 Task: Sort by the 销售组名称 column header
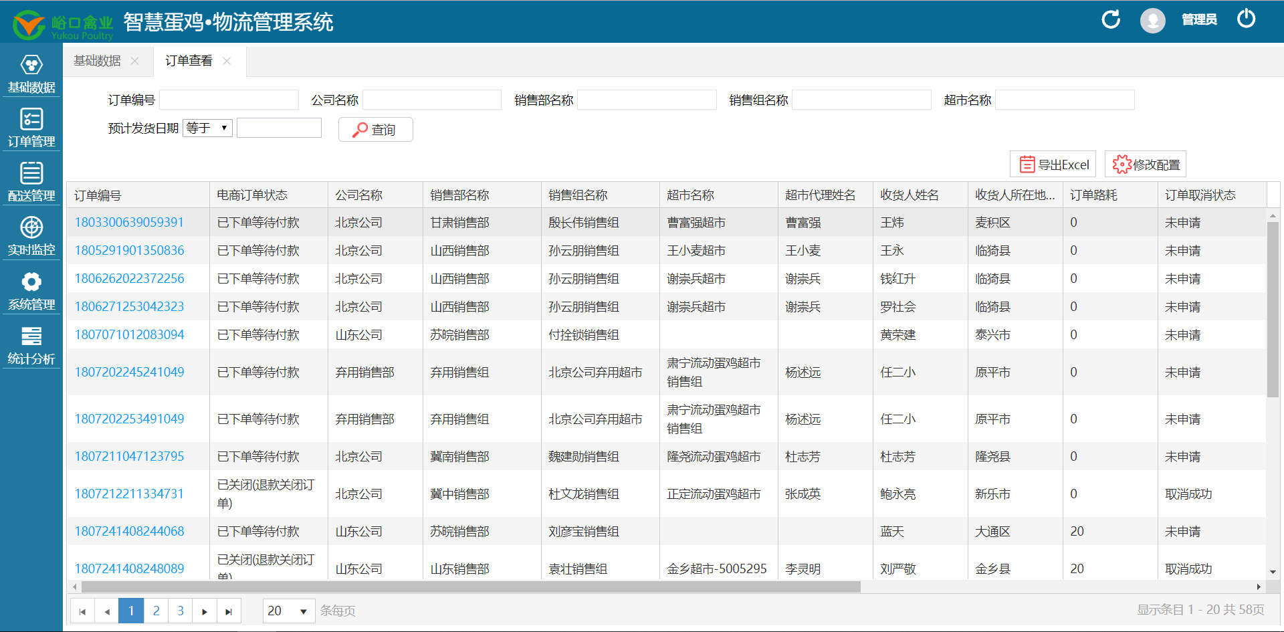tap(600, 195)
